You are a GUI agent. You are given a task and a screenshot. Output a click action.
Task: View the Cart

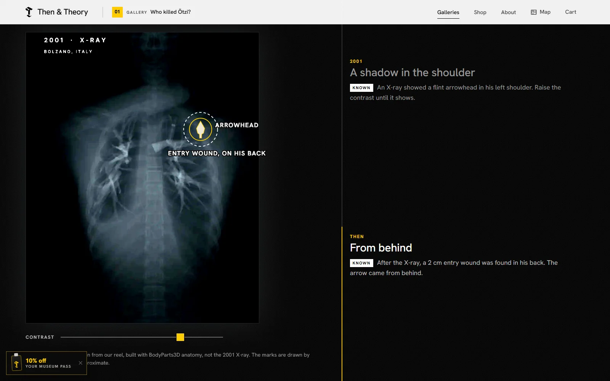coord(570,12)
